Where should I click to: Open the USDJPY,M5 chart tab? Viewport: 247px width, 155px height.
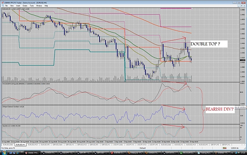point(154,145)
